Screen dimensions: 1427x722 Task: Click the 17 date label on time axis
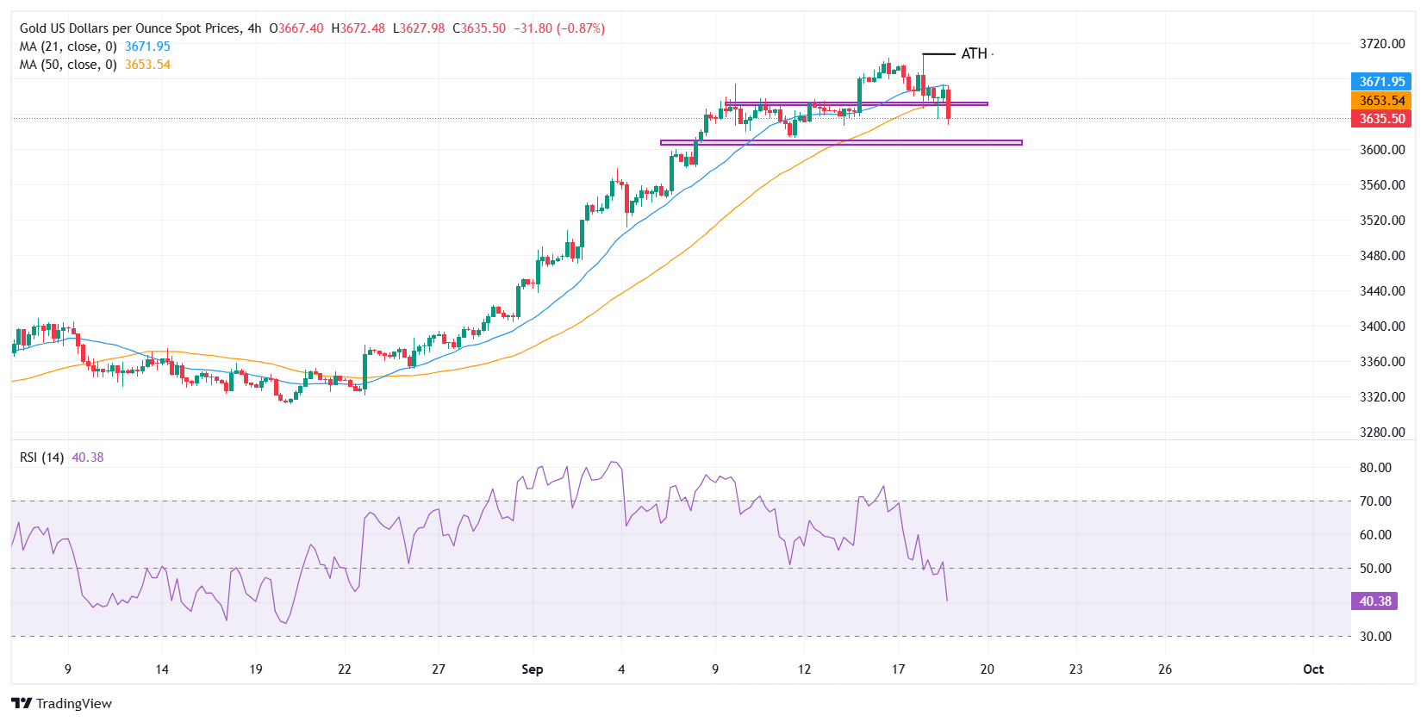[898, 669]
